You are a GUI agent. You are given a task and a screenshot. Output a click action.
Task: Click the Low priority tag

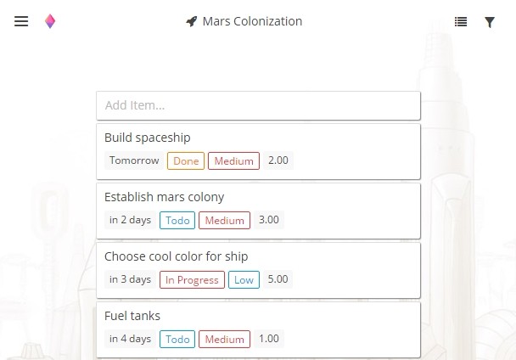coord(244,279)
